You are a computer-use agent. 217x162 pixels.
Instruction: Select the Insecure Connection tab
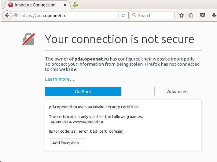coord(35,5)
